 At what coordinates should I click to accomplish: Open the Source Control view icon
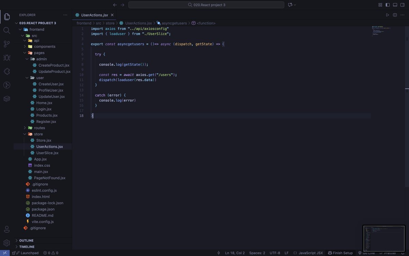tap(7, 44)
